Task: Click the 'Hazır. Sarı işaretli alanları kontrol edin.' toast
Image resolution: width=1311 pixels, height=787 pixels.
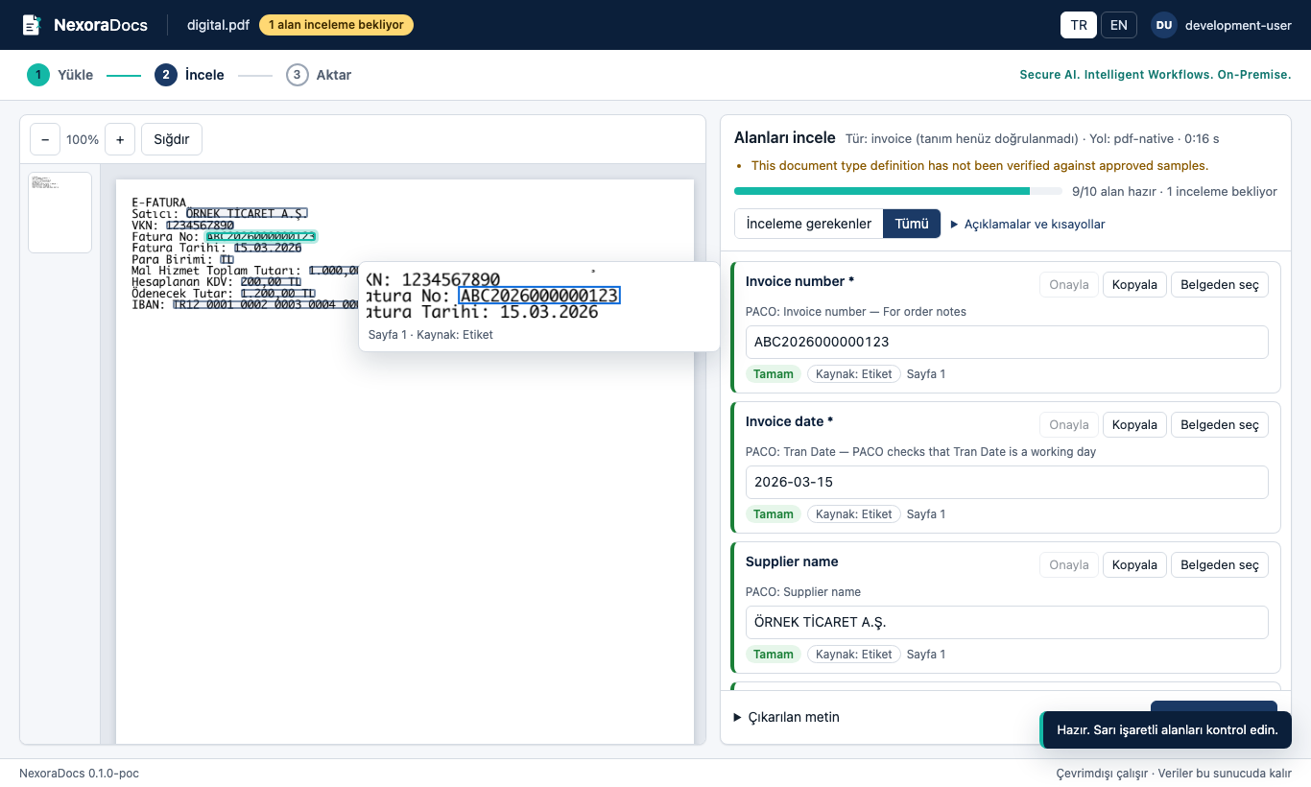Action: click(x=1166, y=729)
